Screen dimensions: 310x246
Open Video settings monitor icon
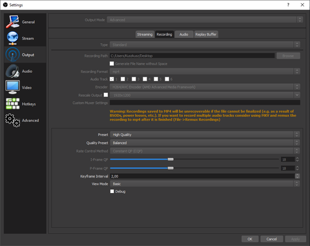(x=12, y=87)
